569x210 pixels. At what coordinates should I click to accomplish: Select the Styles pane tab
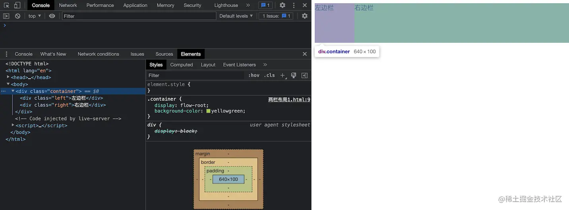[x=156, y=65]
